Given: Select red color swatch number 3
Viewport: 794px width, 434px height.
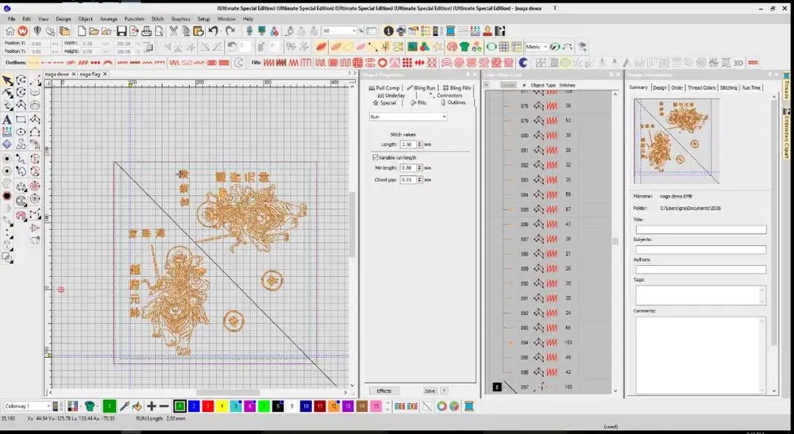Looking at the screenshot, I should (207, 406).
